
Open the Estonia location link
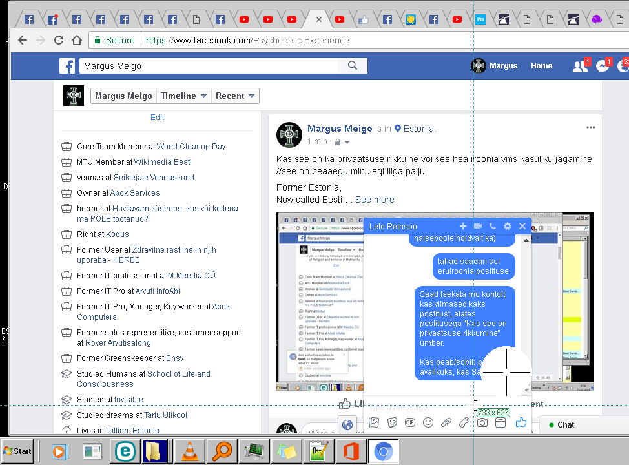pyautogui.click(x=418, y=129)
